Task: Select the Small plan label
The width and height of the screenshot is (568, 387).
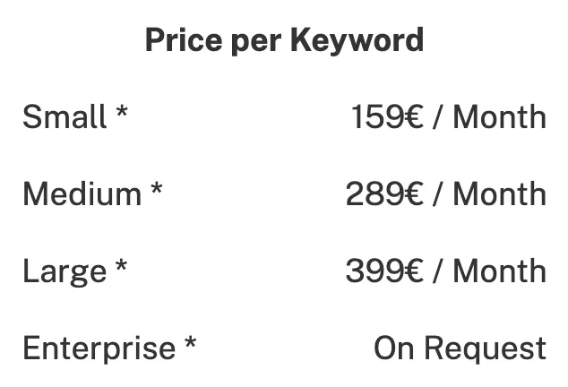Action: [65, 116]
